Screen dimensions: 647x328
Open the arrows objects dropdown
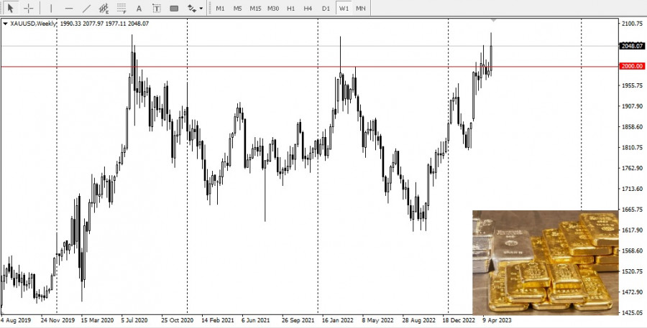tap(194, 8)
